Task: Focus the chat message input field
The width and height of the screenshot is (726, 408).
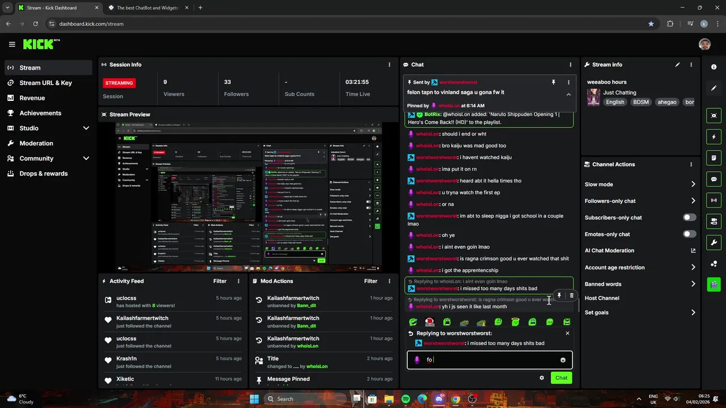Action: point(489,360)
